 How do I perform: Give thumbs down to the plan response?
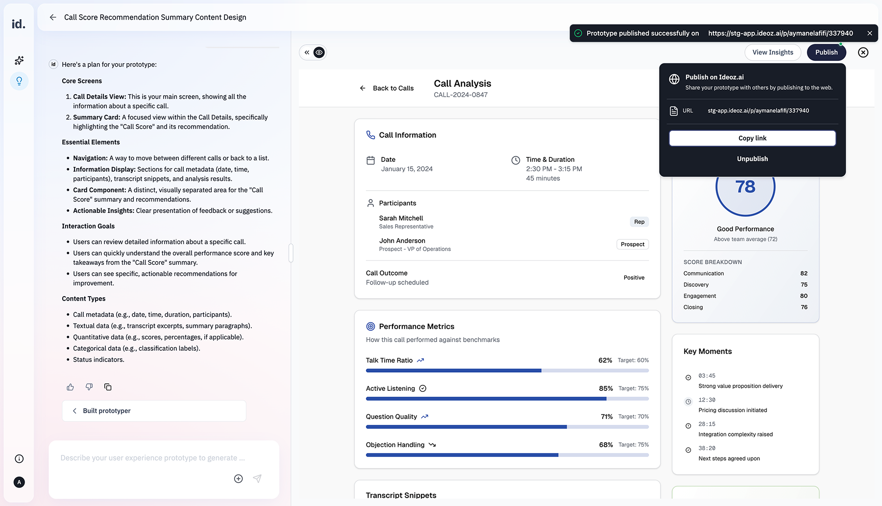click(x=89, y=387)
